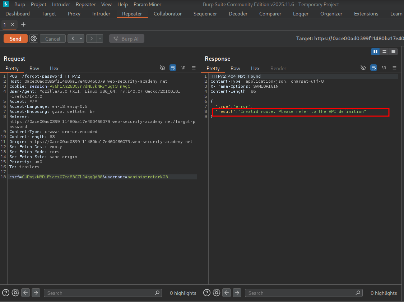404x302 pixels.
Task: Open the Param Miner menu
Action: tap(147, 4)
